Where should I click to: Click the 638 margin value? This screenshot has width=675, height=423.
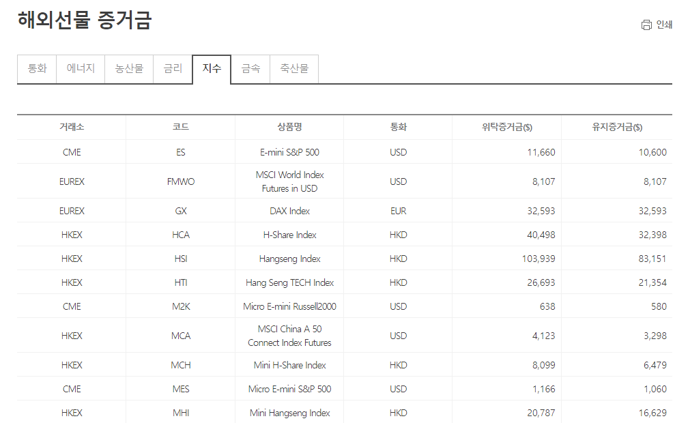pos(547,306)
